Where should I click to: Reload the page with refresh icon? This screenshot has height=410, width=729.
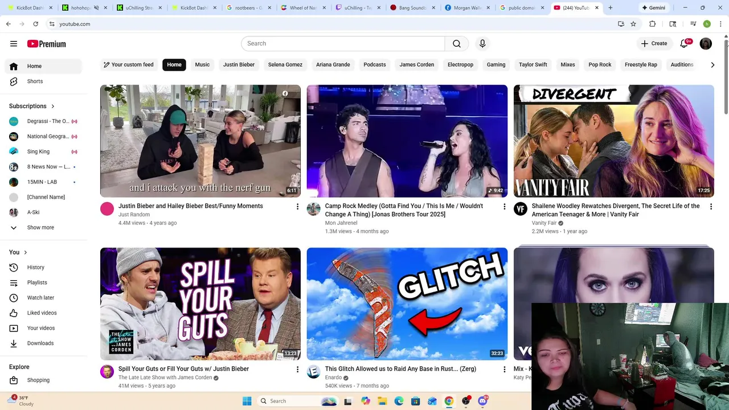pyautogui.click(x=35, y=24)
